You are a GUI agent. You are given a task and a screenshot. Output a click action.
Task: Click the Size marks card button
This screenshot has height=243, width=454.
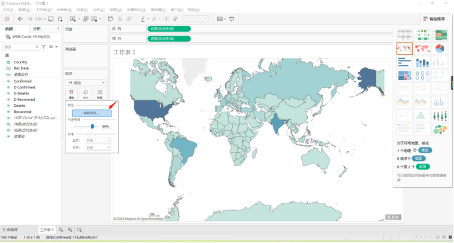point(85,94)
